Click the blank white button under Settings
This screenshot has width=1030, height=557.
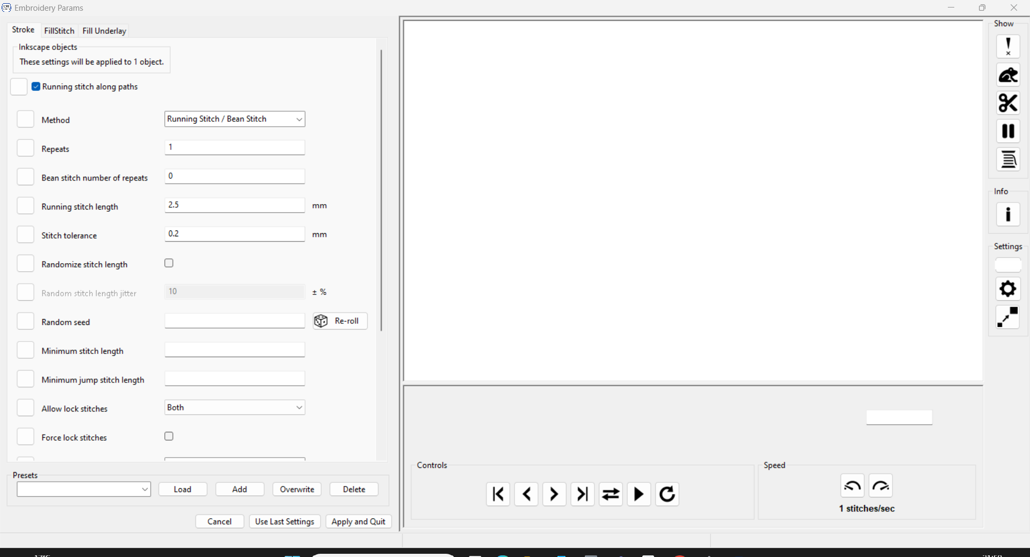(1008, 265)
